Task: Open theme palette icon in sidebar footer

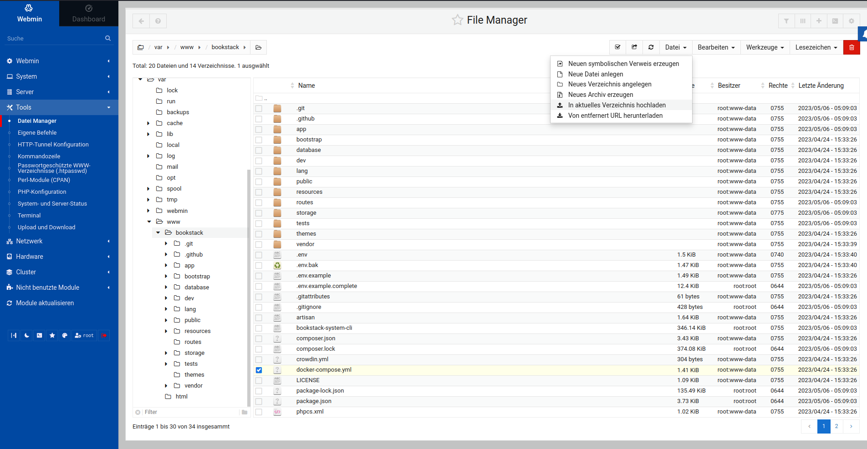Action: tap(65, 335)
